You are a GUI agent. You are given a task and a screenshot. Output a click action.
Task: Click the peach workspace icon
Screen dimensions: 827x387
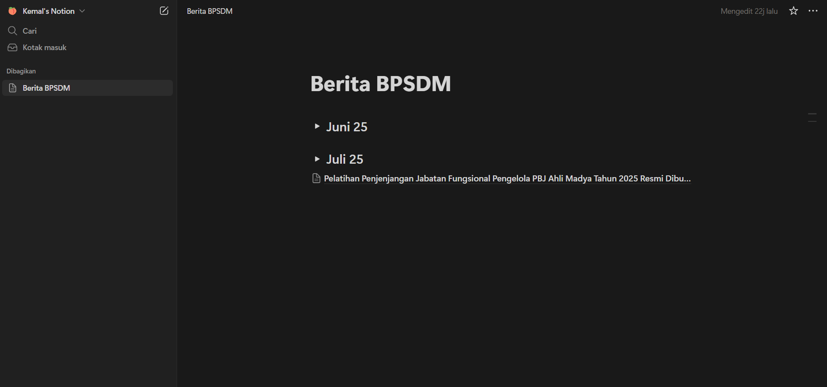[x=13, y=11]
